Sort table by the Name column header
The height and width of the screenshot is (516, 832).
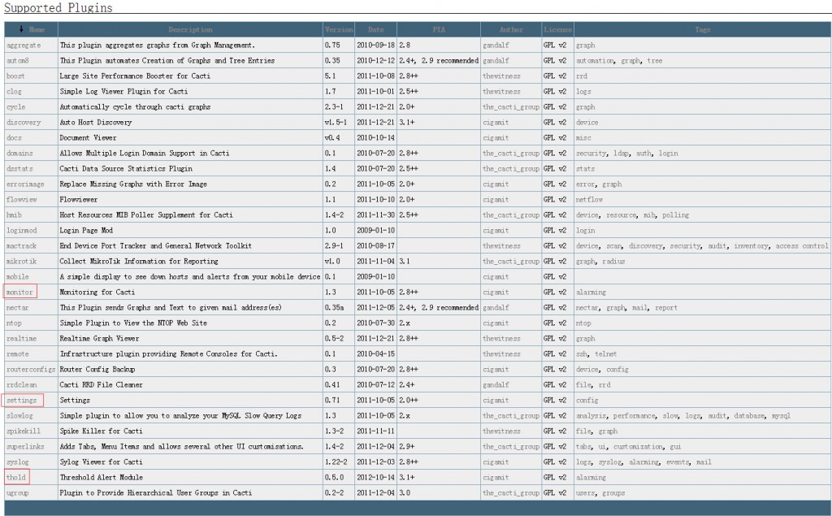37,30
